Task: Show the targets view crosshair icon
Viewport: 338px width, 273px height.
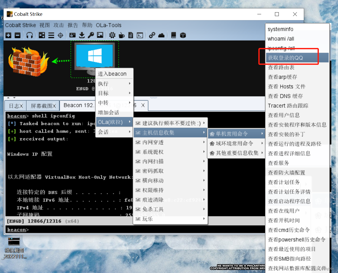Action: pyautogui.click(x=61, y=35)
